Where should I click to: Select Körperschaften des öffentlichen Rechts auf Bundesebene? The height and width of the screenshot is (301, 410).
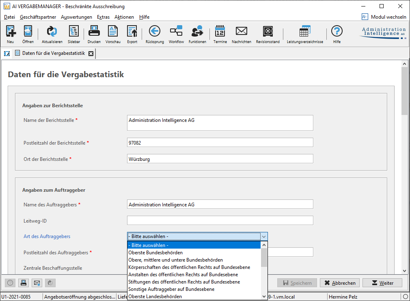(194, 267)
